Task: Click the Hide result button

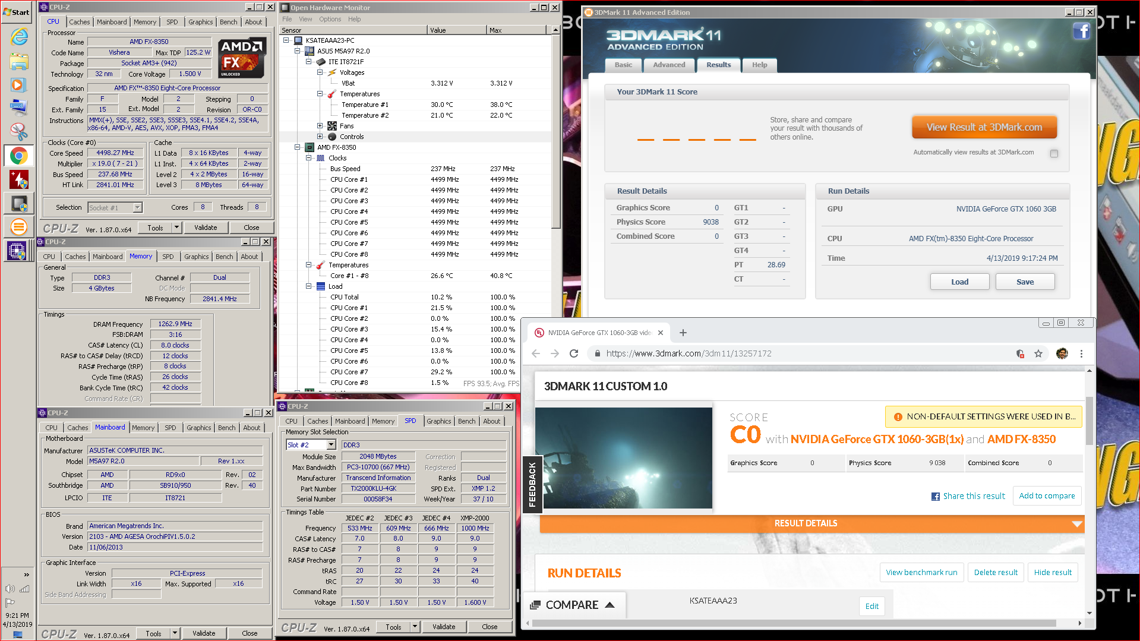Action: tap(1053, 573)
